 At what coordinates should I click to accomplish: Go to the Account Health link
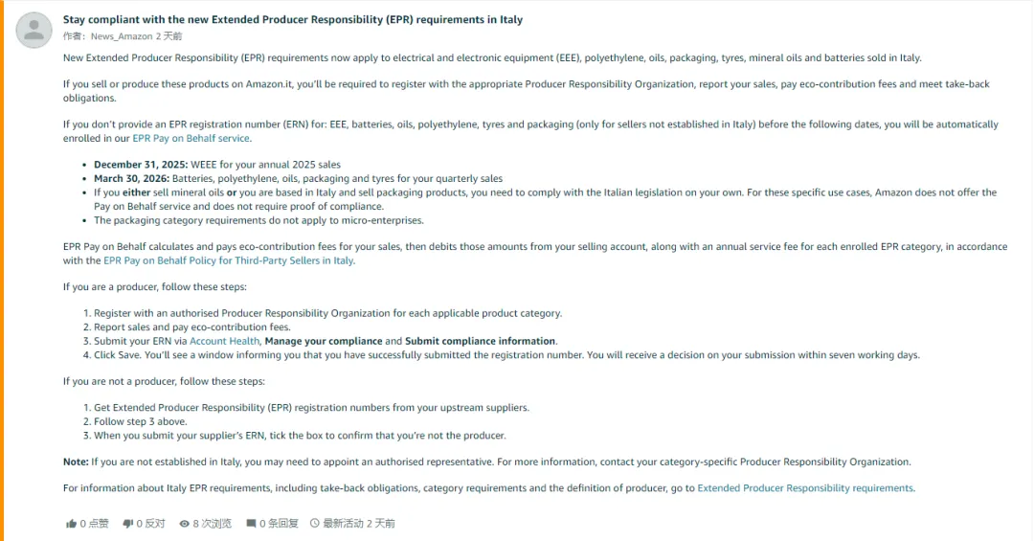(224, 341)
